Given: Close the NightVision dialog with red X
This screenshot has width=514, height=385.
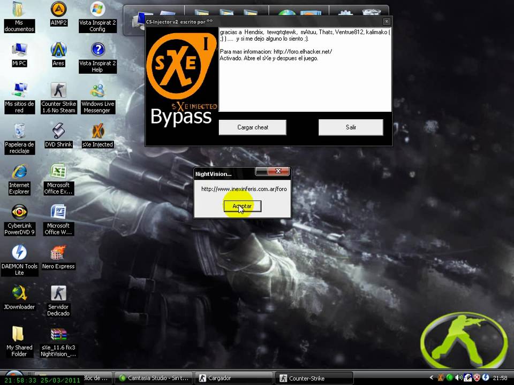Looking at the screenshot, I should click(278, 171).
